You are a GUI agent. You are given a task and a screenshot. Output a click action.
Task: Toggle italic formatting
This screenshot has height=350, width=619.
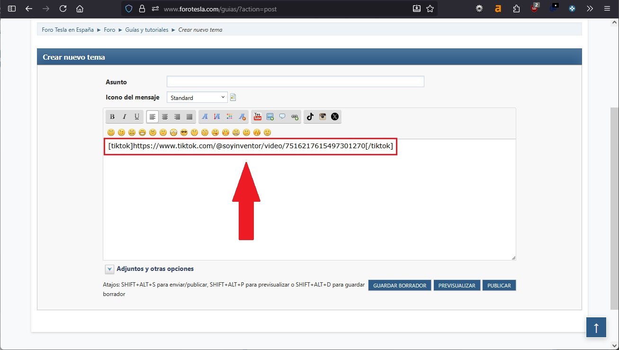[x=125, y=117]
